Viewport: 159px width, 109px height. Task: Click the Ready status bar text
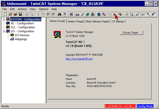[x=5, y=106]
